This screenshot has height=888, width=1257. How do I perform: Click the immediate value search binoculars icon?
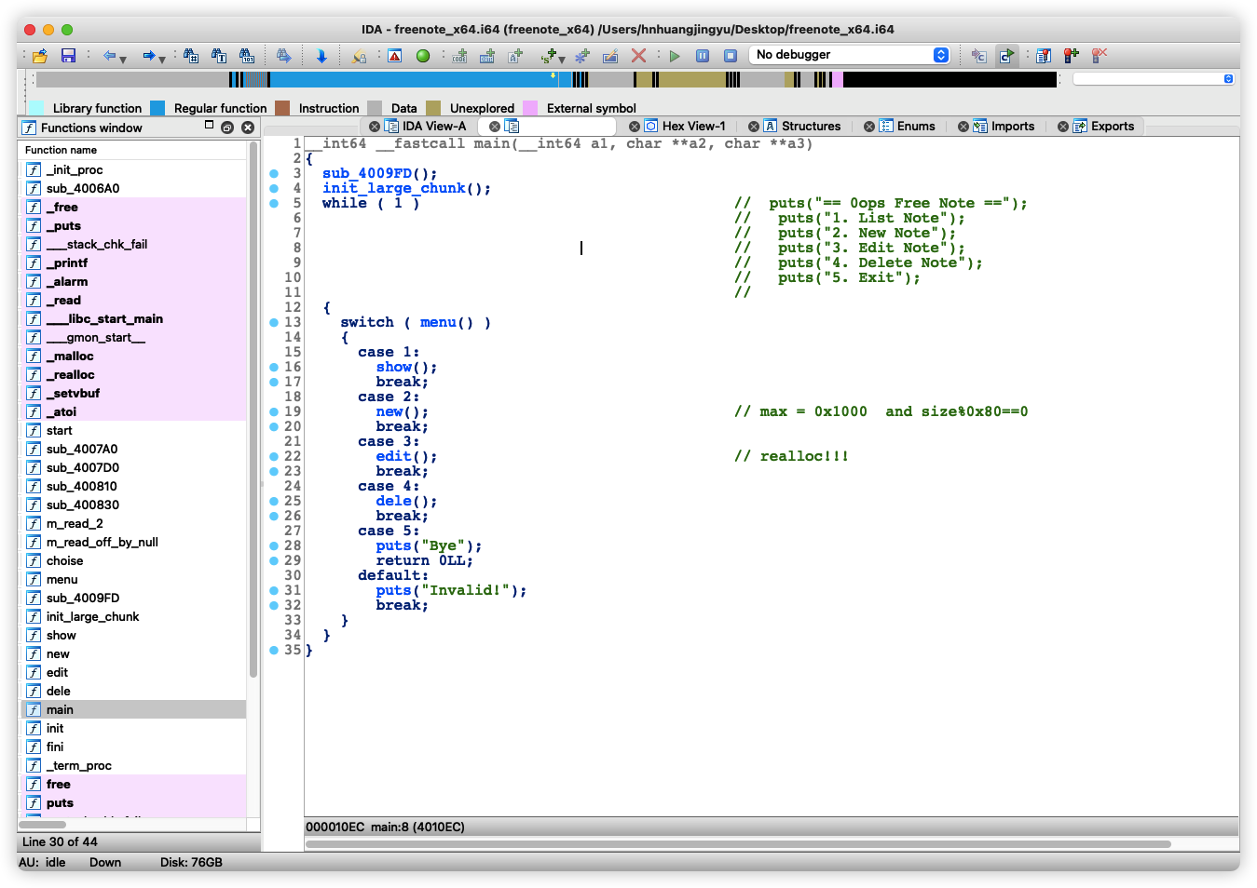tap(191, 56)
